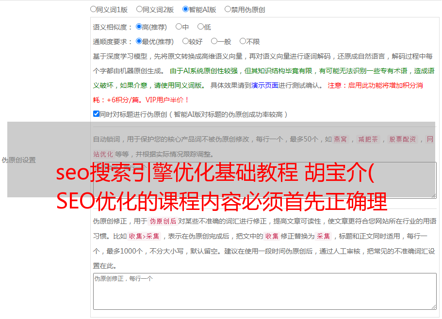Click the 伪原创修正 textarea
Screen dimensions: 442x319
click(x=265, y=291)
